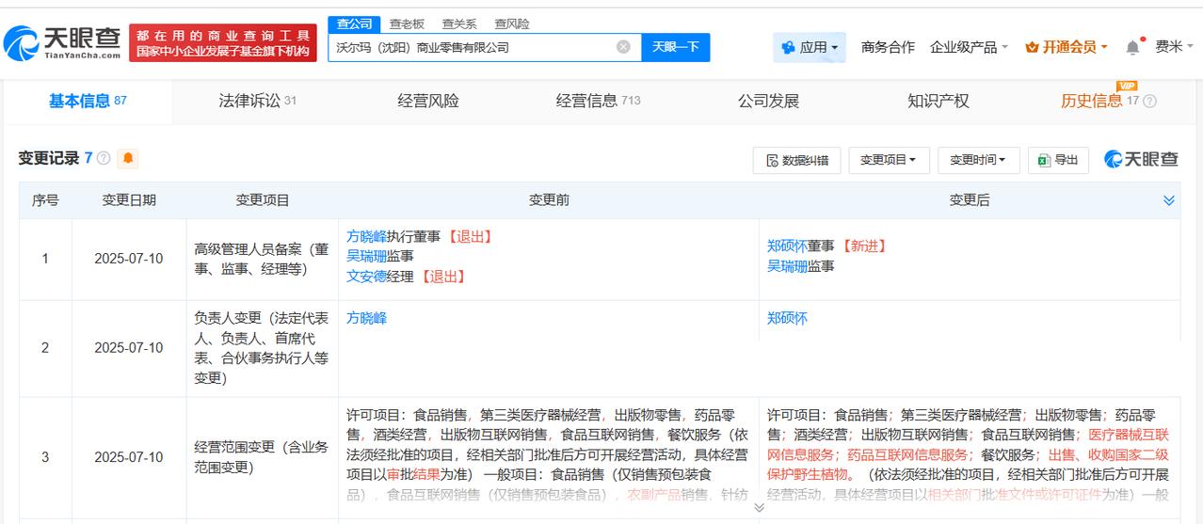Open the 应用 dropdown menu

coord(810,47)
